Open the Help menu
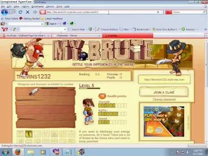 (x=67, y=6)
